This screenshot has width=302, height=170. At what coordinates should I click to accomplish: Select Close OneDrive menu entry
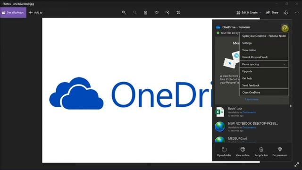click(x=264, y=93)
